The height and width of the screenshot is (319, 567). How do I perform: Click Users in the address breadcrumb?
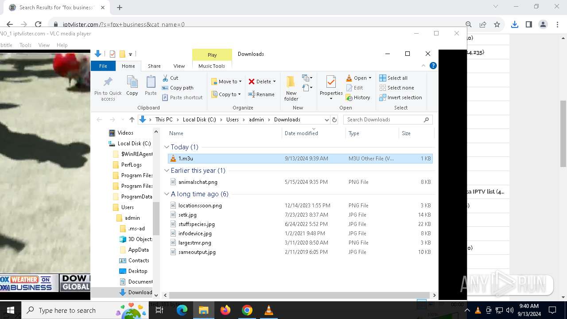pos(233,120)
